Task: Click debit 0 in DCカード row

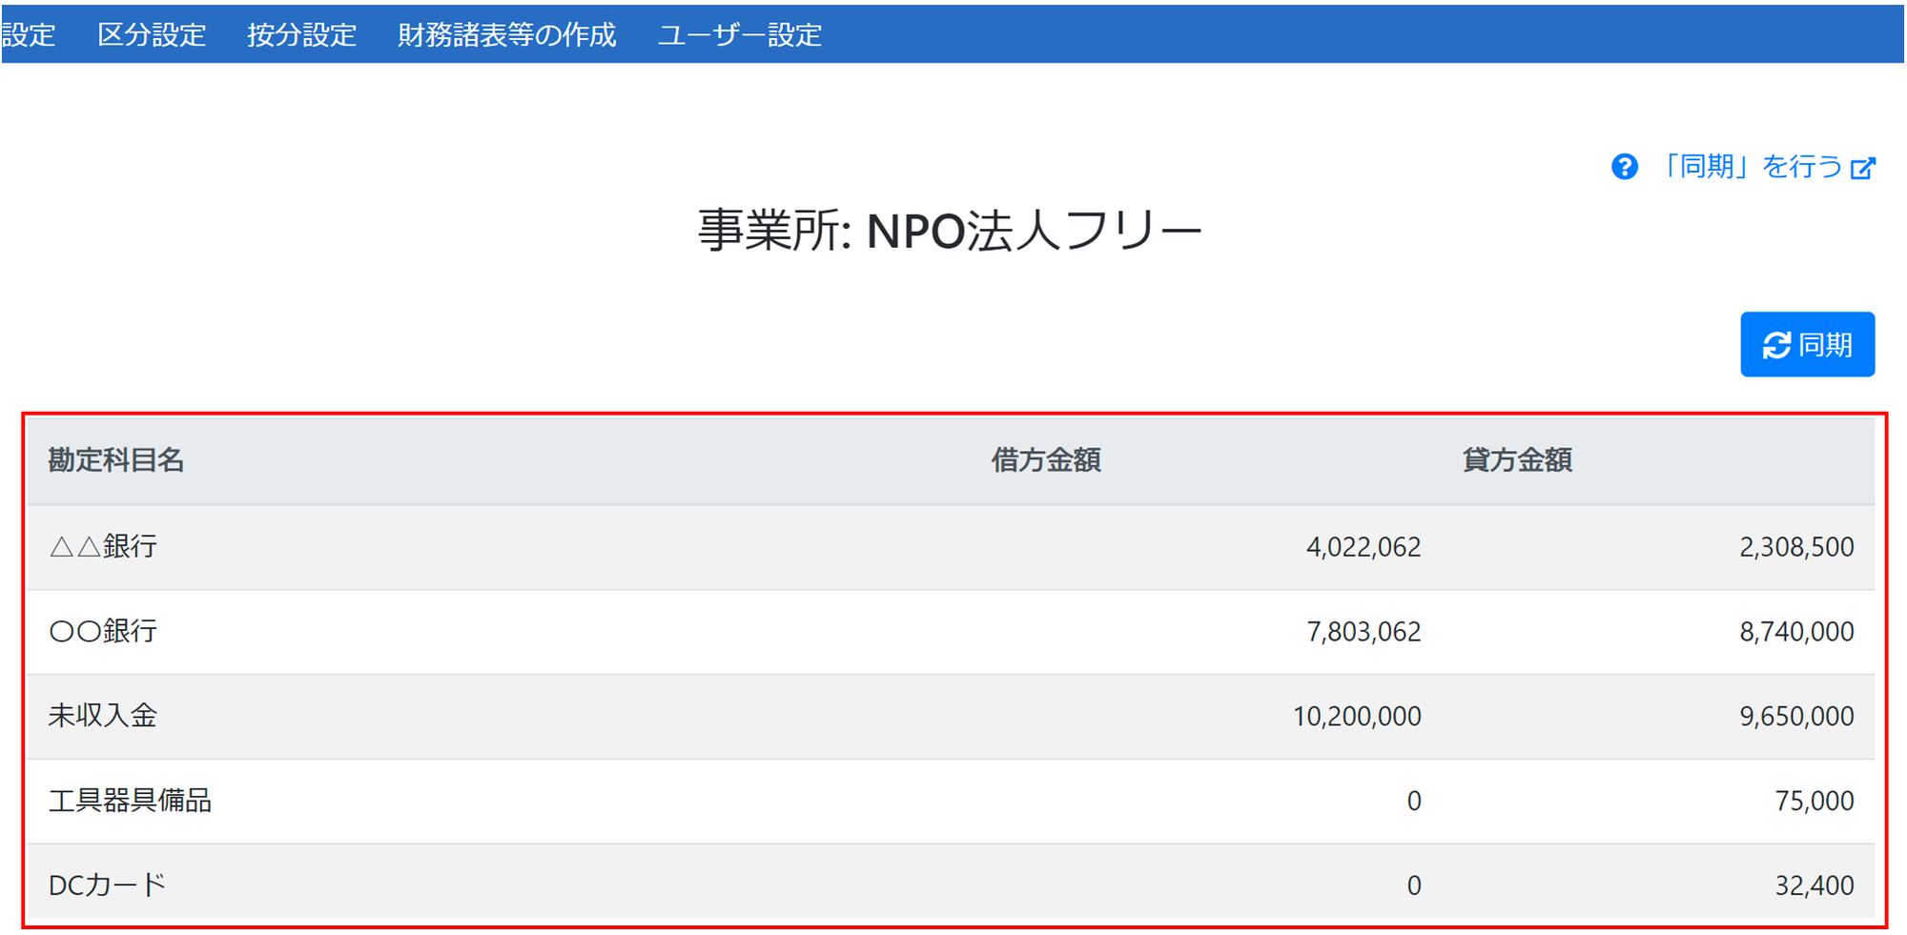Action: click(x=1414, y=886)
